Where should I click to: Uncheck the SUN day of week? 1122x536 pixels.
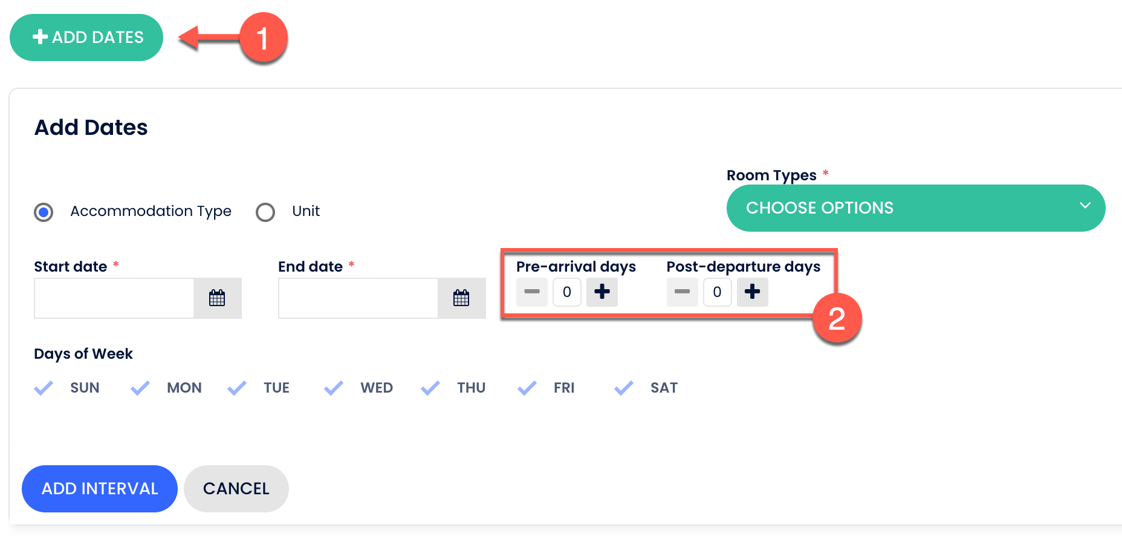[44, 388]
